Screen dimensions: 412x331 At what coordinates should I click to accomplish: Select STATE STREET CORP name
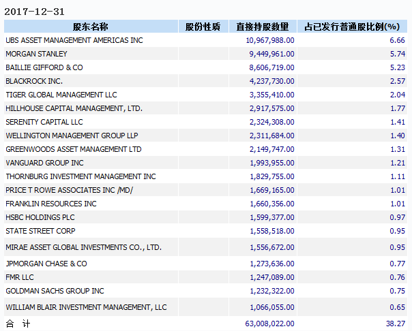pos(40,231)
